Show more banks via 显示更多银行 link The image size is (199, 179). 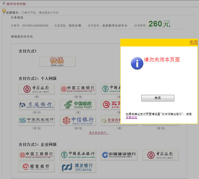click(x=99, y=133)
